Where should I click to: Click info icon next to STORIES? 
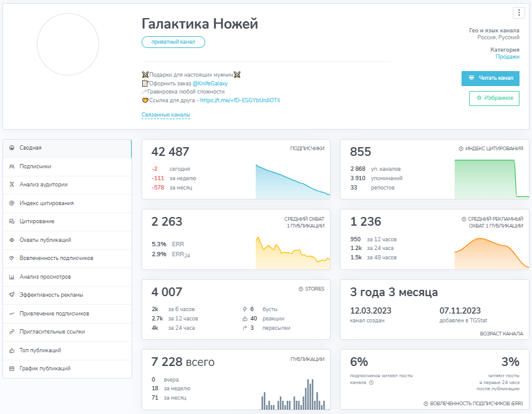tap(301, 289)
